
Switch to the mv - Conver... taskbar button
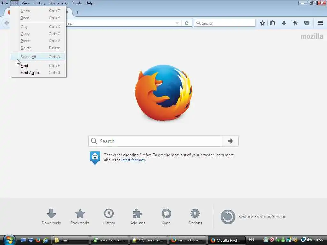[x=110, y=240]
